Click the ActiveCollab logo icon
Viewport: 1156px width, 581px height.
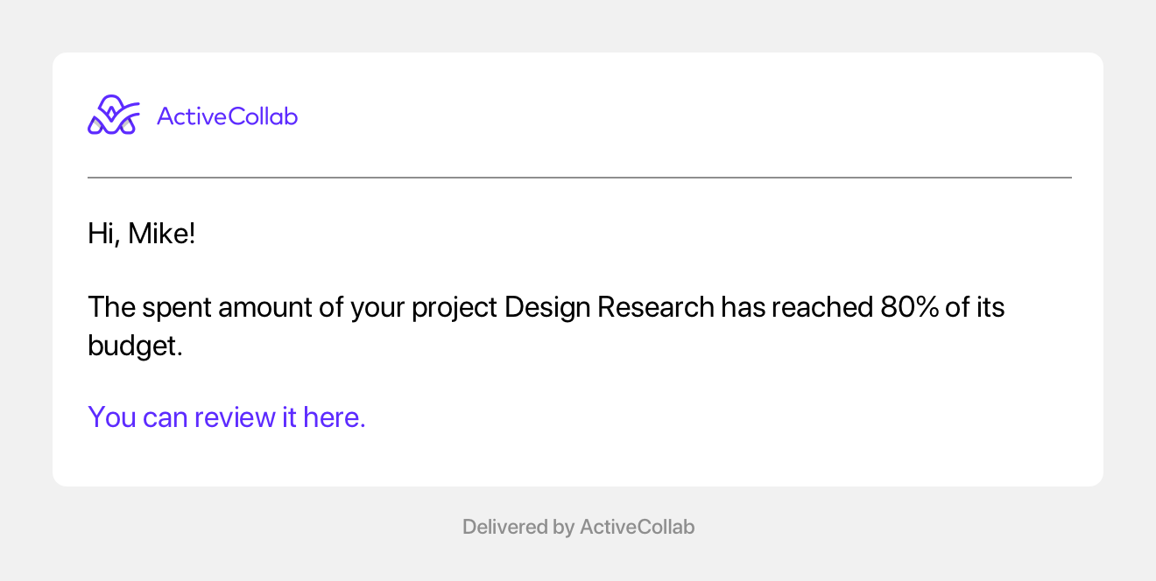pos(114,115)
